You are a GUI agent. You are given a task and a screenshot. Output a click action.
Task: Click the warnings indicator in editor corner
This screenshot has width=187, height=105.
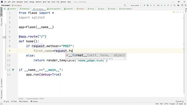[x=176, y=12]
